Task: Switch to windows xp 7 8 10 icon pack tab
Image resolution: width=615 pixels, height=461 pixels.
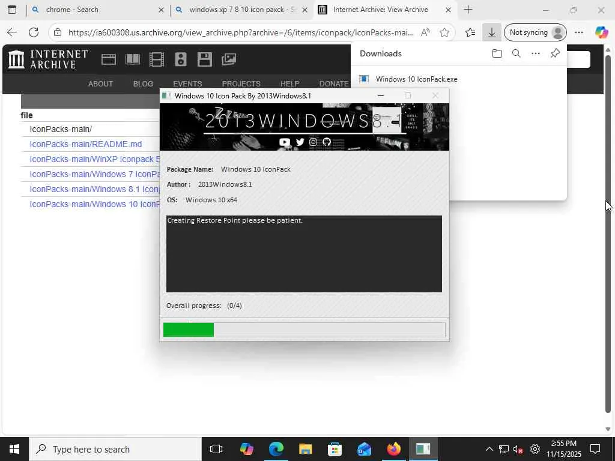Action: (243, 10)
